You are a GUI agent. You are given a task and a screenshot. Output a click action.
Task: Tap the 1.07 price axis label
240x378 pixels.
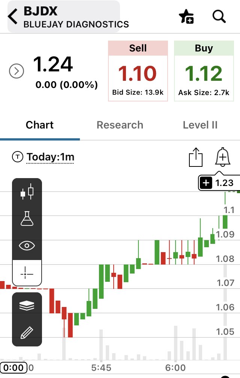[225, 283]
